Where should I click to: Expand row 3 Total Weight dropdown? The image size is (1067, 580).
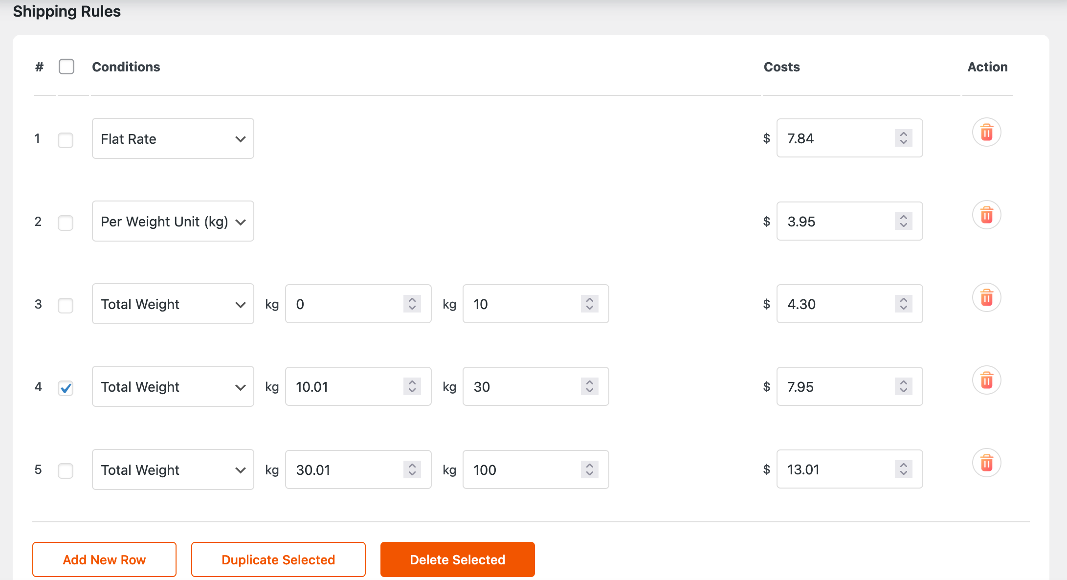tap(173, 304)
